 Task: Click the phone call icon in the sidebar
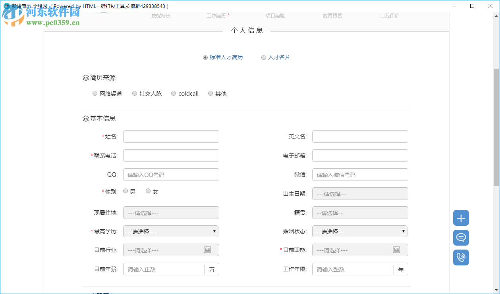(x=461, y=257)
